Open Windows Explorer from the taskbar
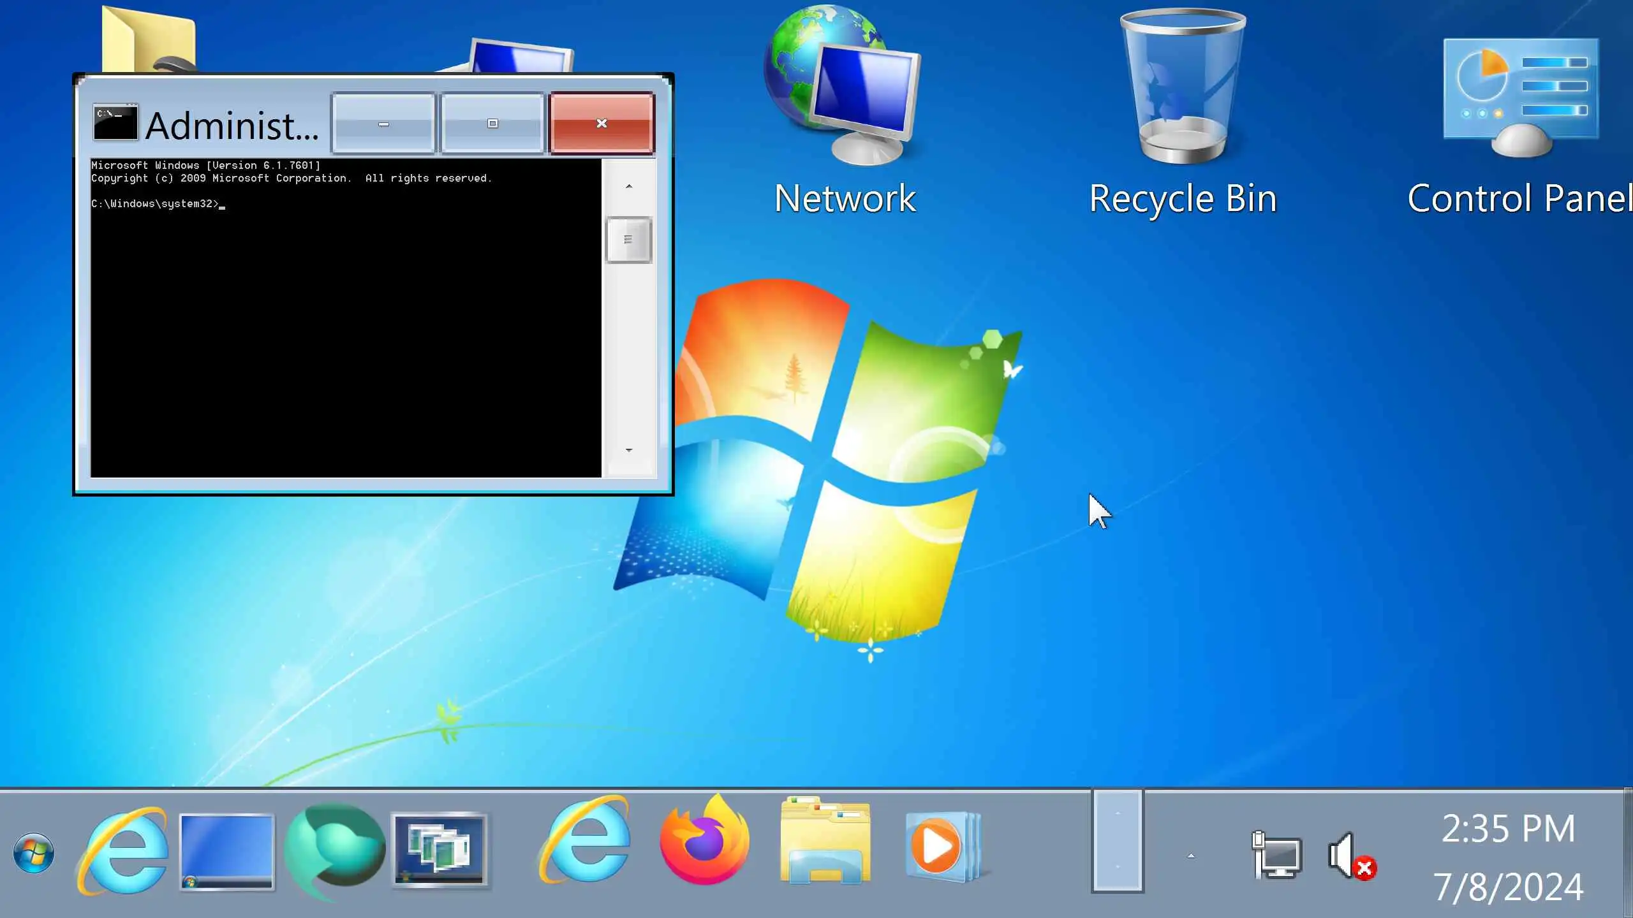 [825, 843]
